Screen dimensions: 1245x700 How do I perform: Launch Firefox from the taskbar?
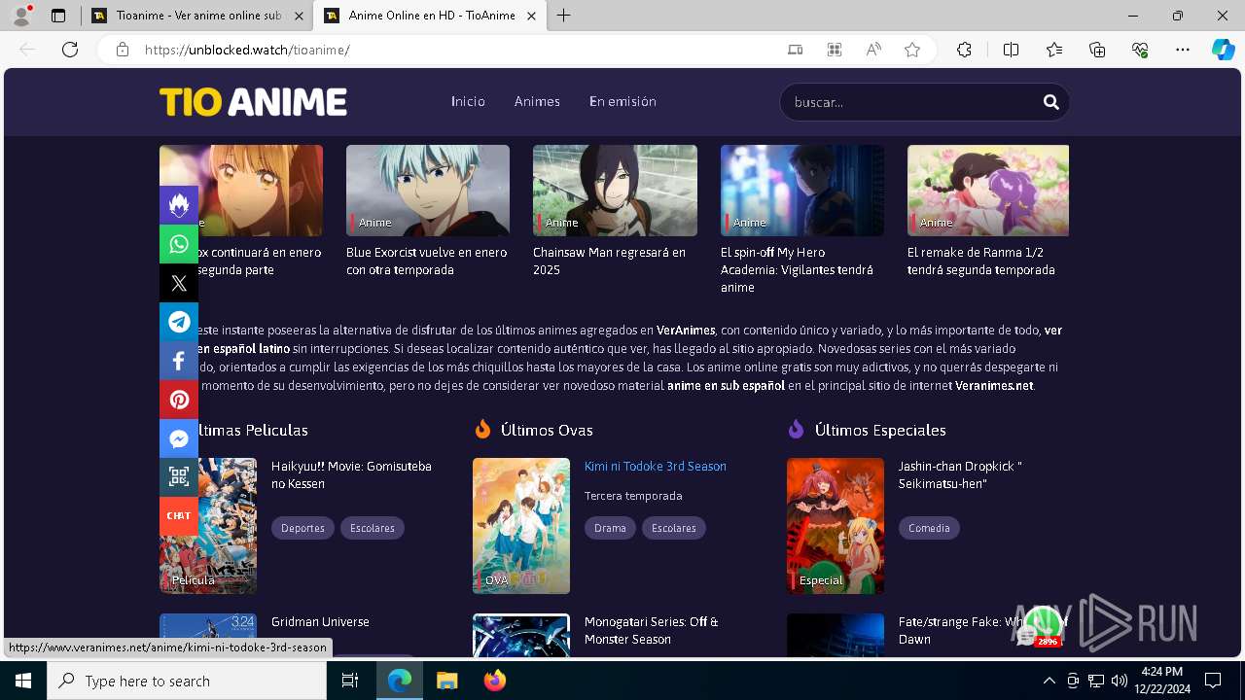click(x=495, y=681)
